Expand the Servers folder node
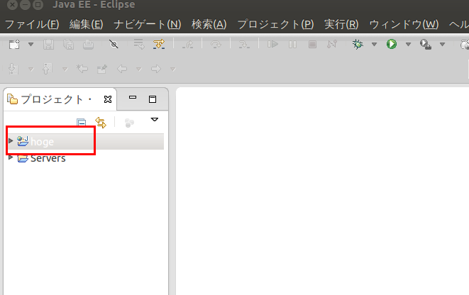This screenshot has height=295, width=469. click(x=11, y=157)
